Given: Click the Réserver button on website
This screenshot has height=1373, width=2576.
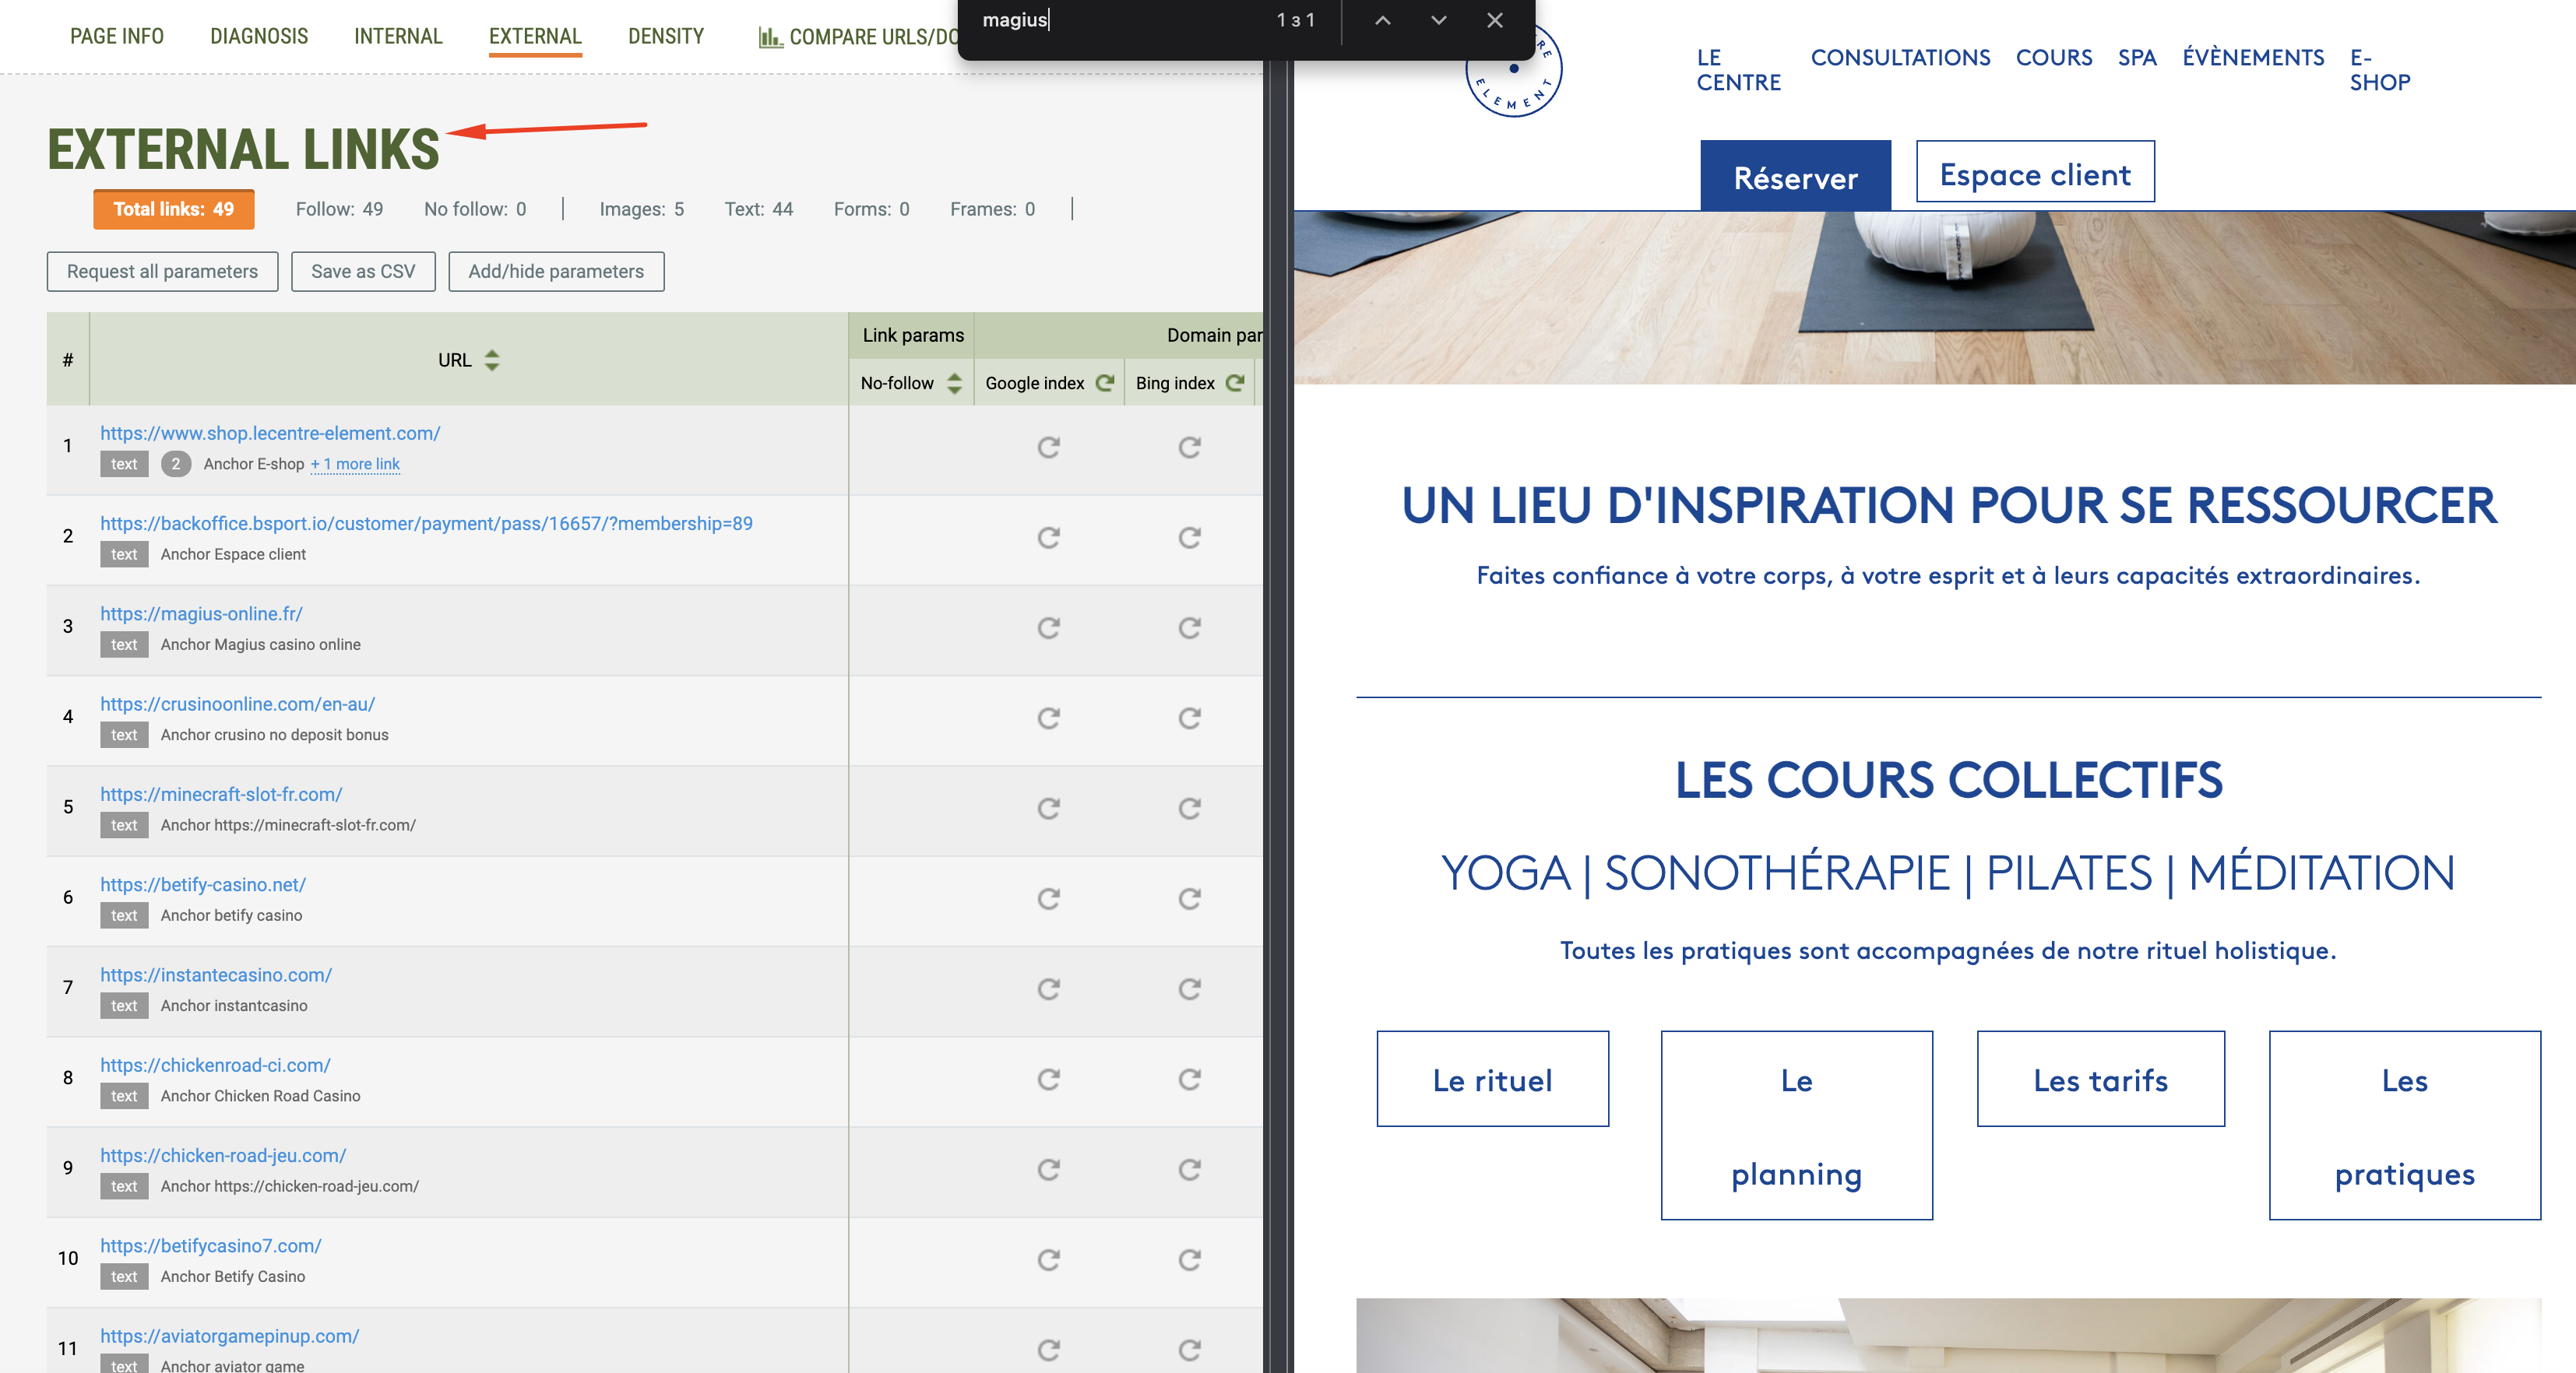Looking at the screenshot, I should [x=1795, y=177].
